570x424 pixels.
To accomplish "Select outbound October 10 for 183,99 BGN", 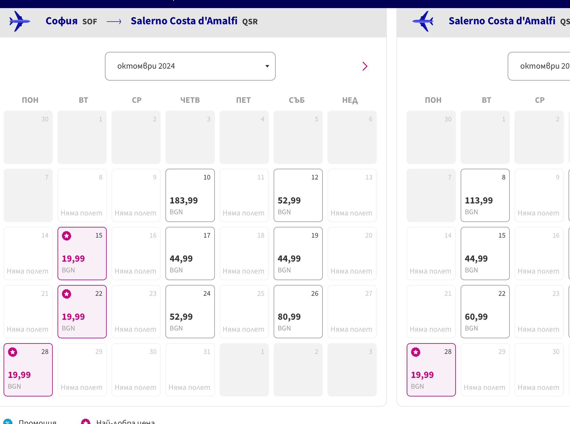I will point(190,195).
